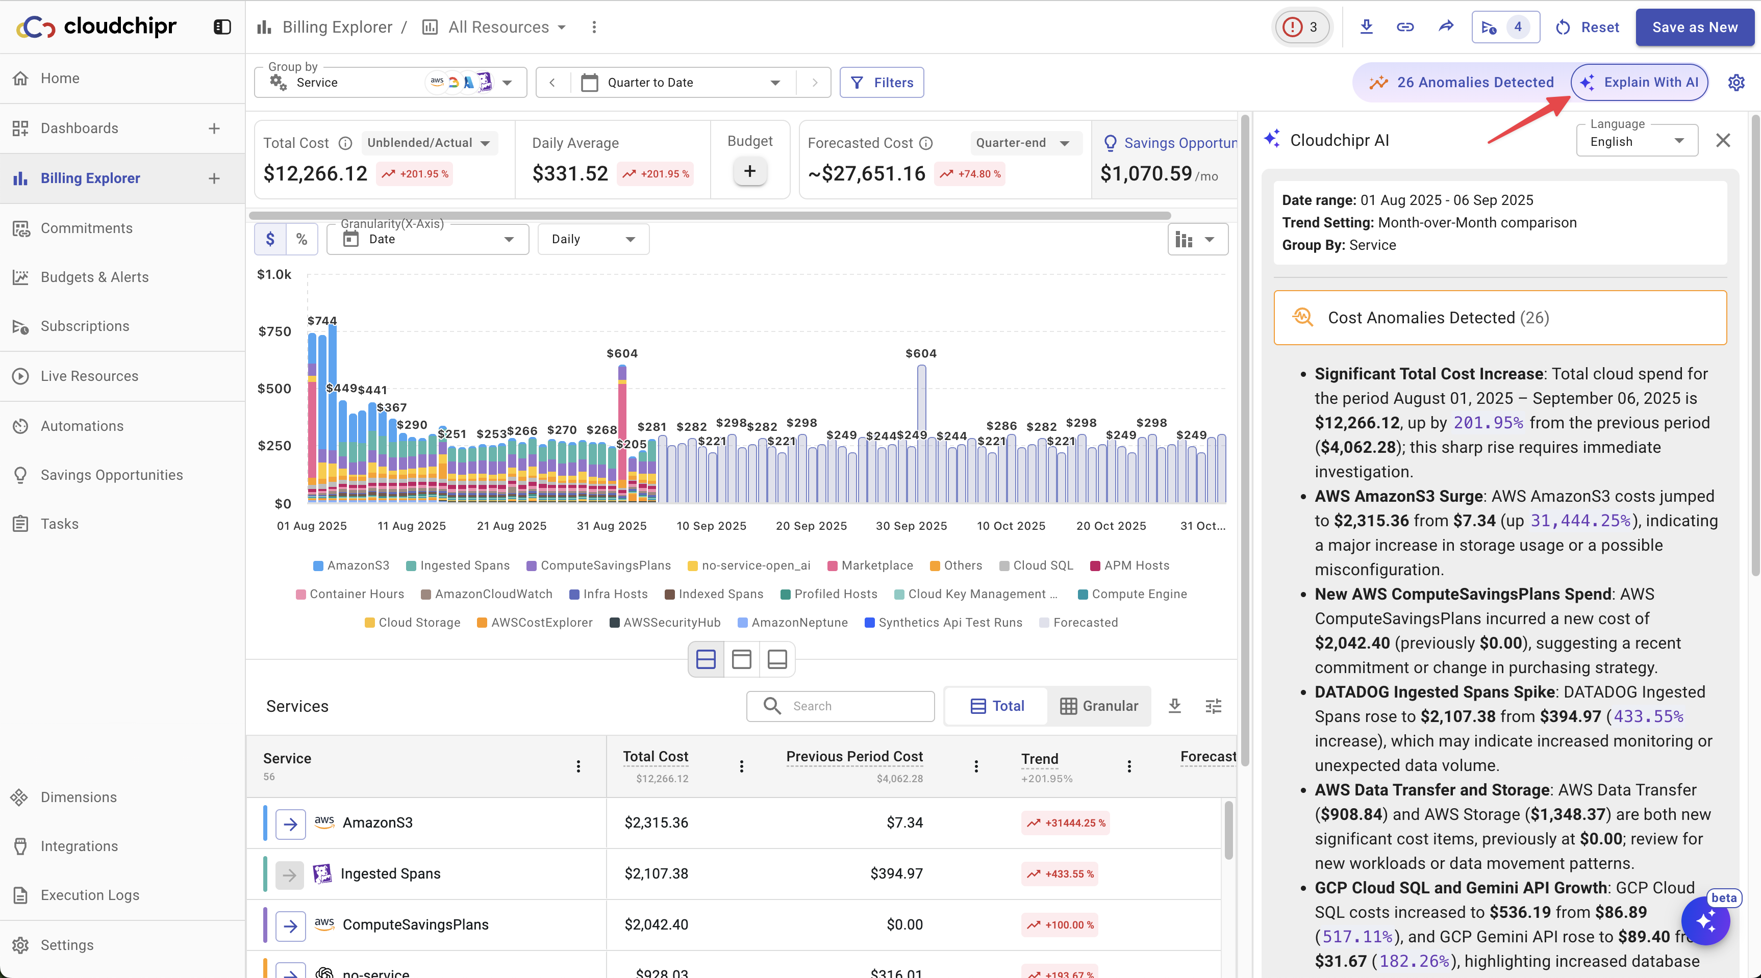This screenshot has height=978, width=1761.
Task: Close the Cloudchipr AI panel
Action: click(x=1723, y=140)
